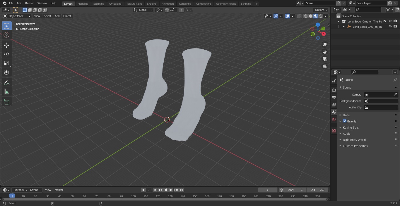Image resolution: width=400 pixels, height=206 pixels.
Task: Open the Keying popover in timeline
Action: pyautogui.click(x=36, y=190)
